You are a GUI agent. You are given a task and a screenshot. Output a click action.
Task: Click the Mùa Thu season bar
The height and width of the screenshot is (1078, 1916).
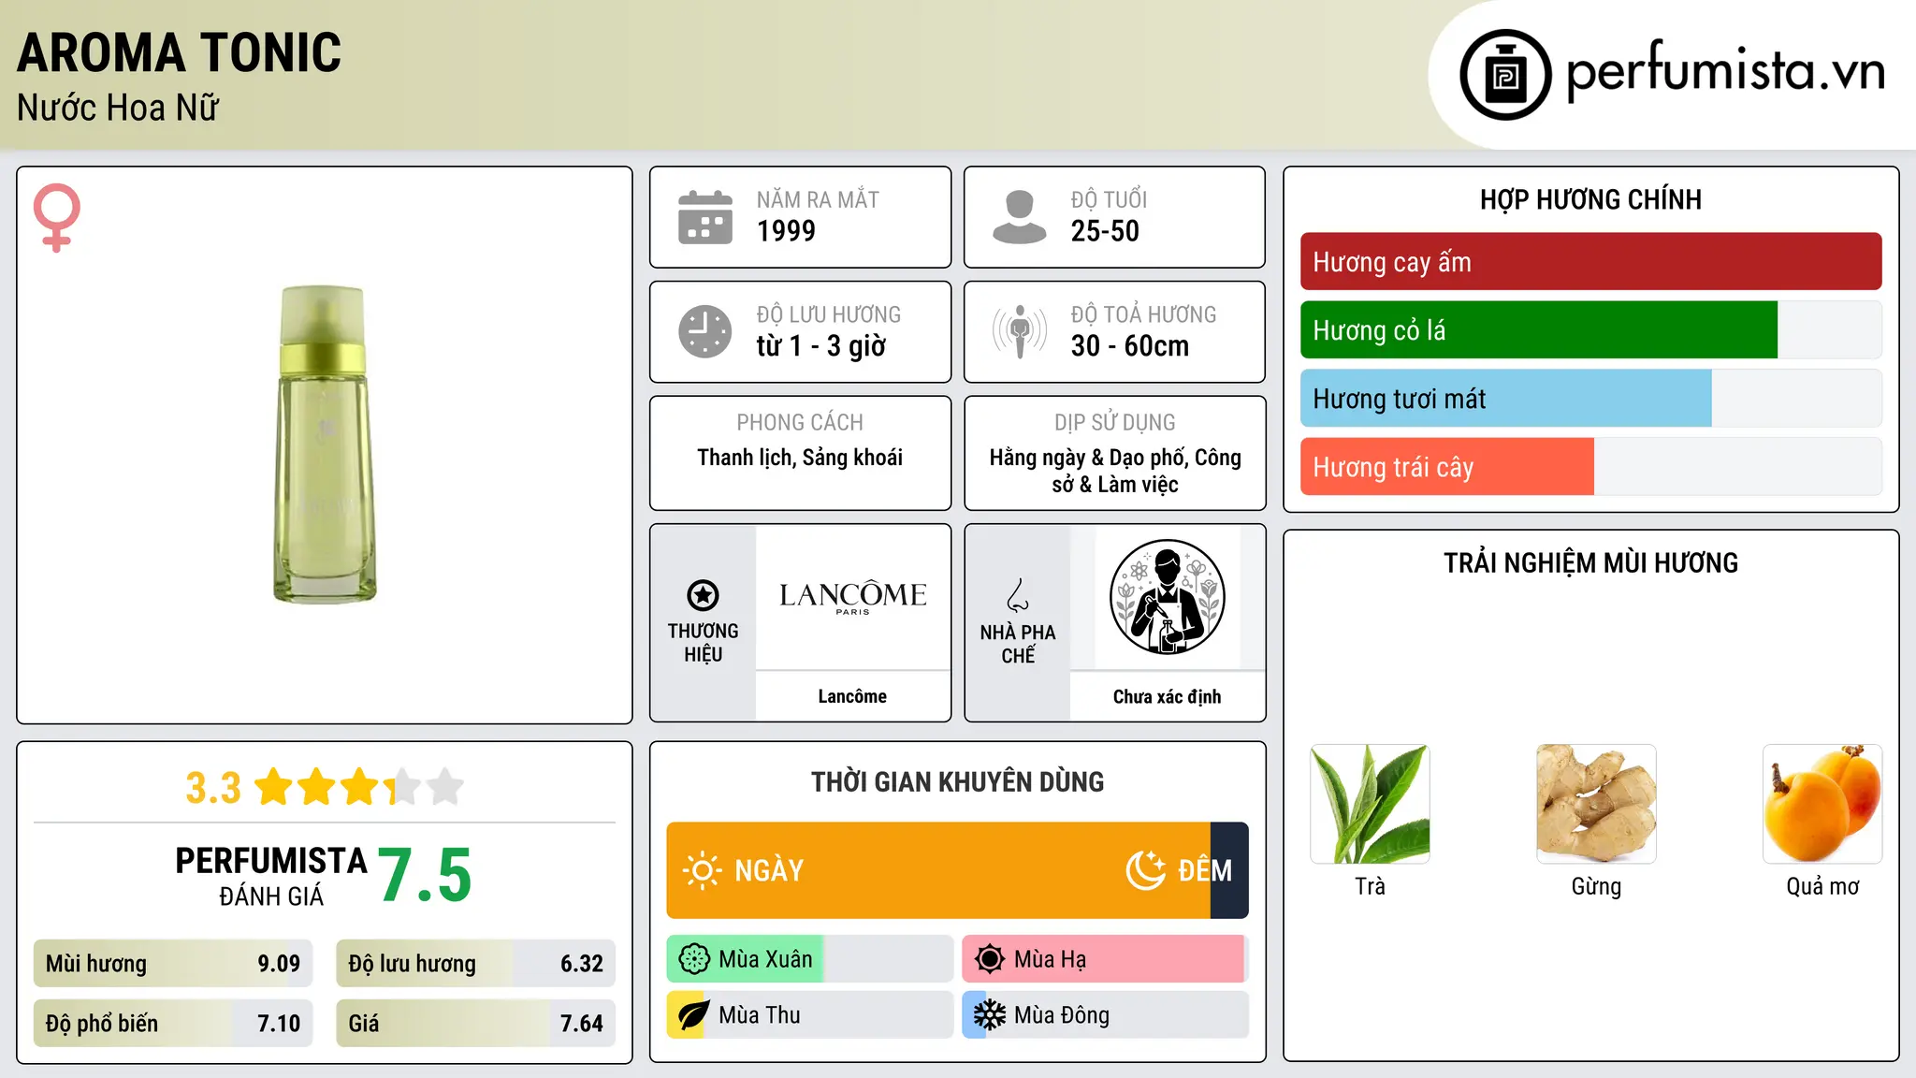pos(809,1015)
